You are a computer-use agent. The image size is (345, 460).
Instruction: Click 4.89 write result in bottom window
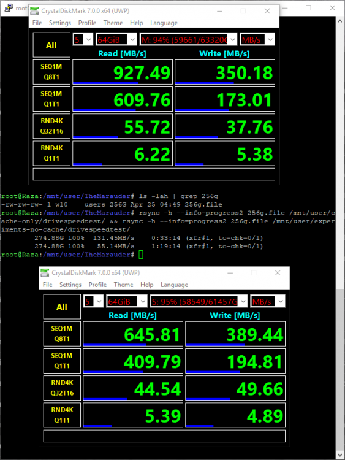[235, 415]
